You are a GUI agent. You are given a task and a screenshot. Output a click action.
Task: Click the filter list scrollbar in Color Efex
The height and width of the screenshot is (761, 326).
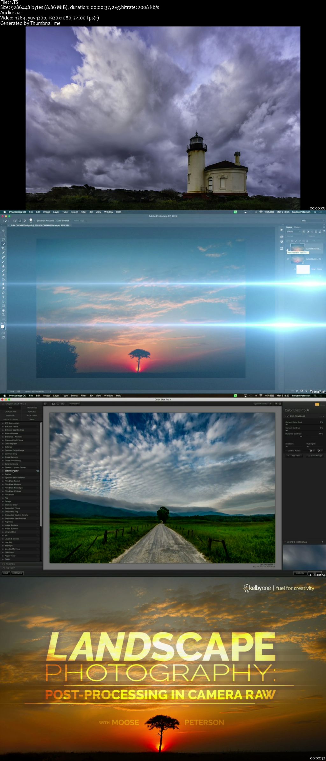[x=41, y=475]
